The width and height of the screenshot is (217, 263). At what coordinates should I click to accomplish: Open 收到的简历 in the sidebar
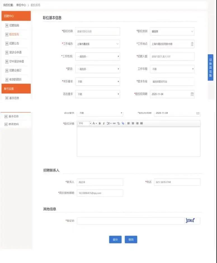pos(15,79)
